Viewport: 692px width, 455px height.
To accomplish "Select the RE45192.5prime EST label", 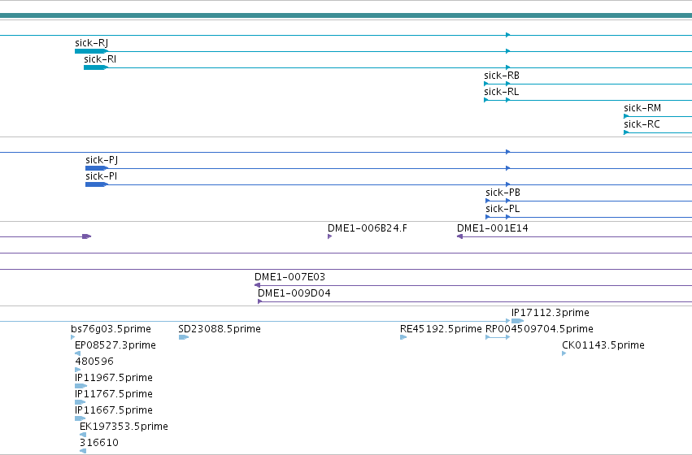I will click(441, 329).
